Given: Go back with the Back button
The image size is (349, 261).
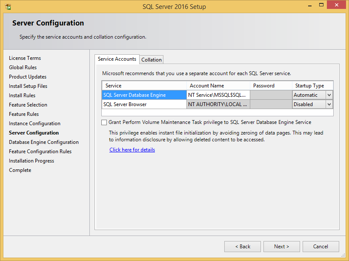Looking at the screenshot, I should click(243, 247).
